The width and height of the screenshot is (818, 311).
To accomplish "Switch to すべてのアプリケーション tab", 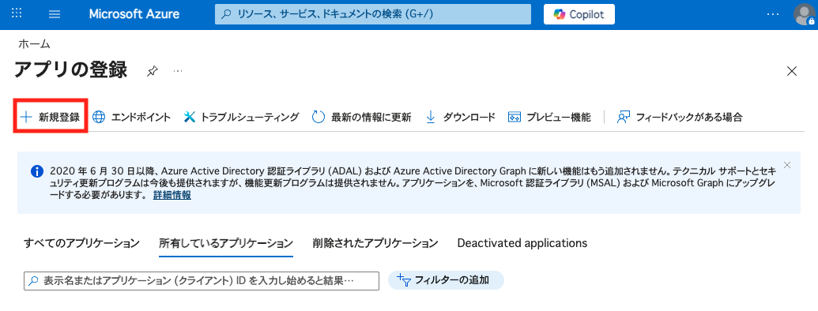I will [82, 243].
